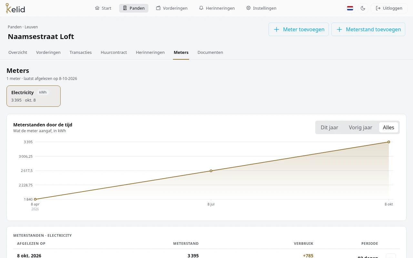Click the chart data point above 8 jul

[x=211, y=171]
